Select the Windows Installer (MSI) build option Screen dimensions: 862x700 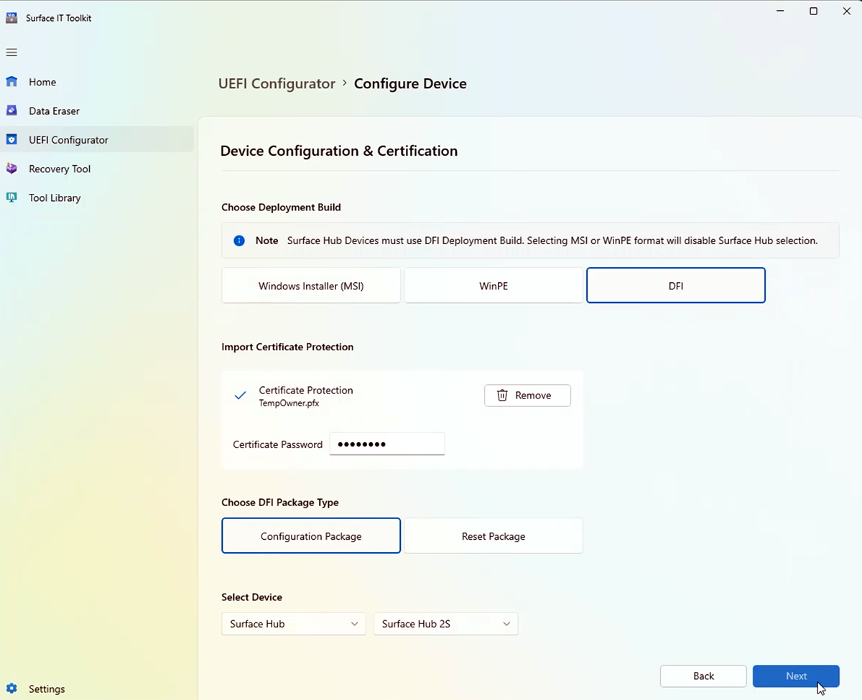pyautogui.click(x=310, y=285)
